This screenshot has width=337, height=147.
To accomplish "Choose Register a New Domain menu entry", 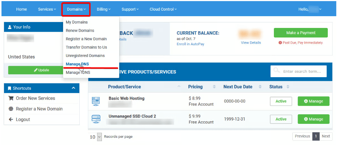I will tap(86, 39).
